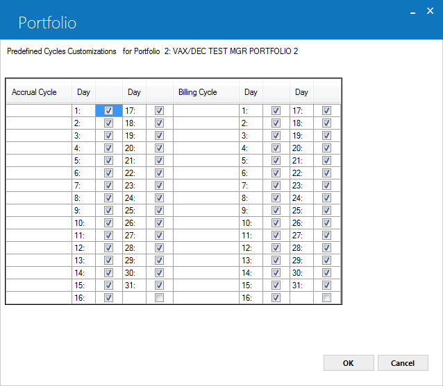443x386 pixels.
Task: Toggle Billing Cycle day 6 checkbox
Action: pyautogui.click(x=276, y=173)
